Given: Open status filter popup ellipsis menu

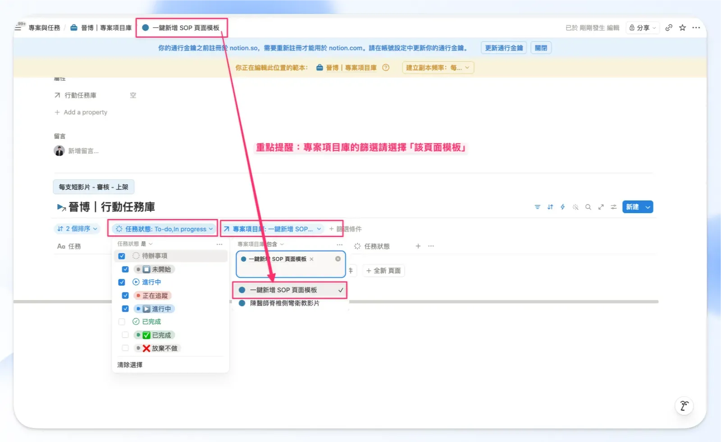Looking at the screenshot, I should pyautogui.click(x=219, y=244).
